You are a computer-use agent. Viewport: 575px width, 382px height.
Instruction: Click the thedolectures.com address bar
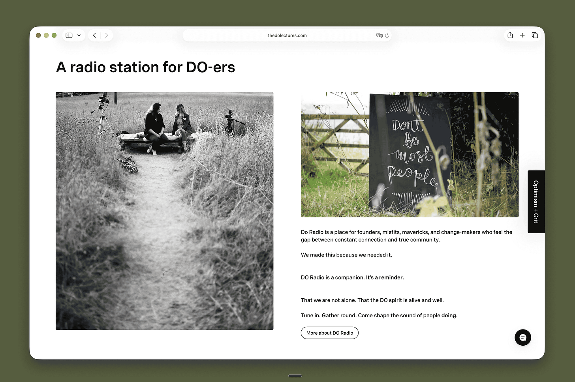pos(287,36)
